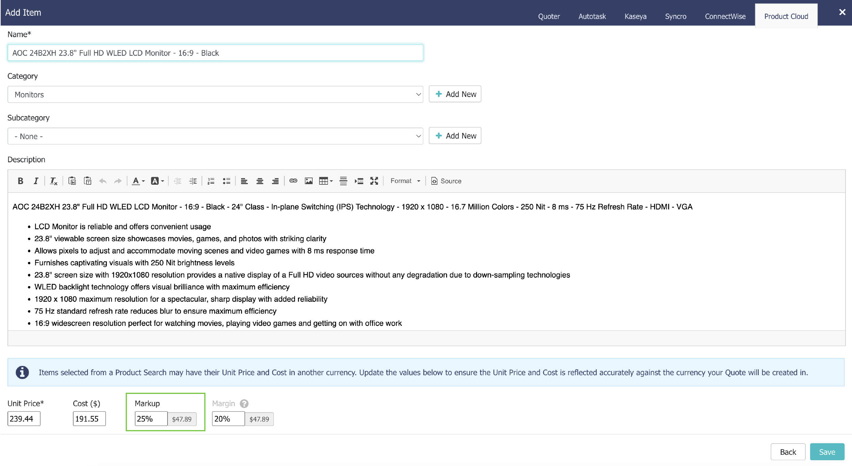
Task: Close the Add Item dialog
Action: coord(842,12)
